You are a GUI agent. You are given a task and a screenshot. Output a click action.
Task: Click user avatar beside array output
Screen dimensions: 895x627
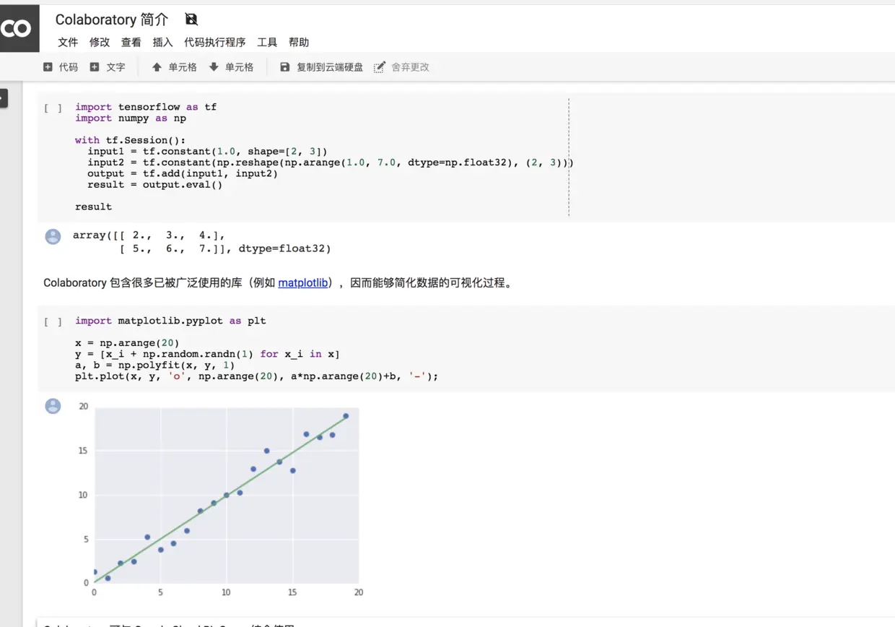53,236
